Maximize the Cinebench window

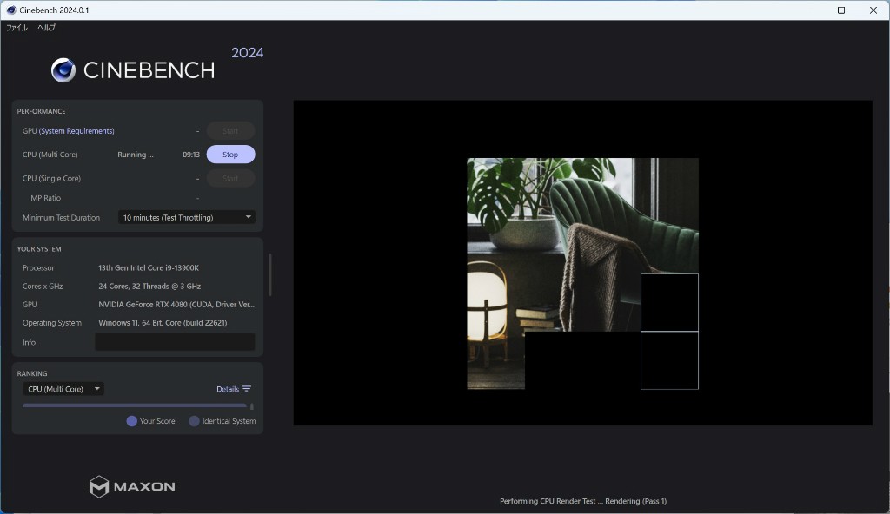coord(840,10)
